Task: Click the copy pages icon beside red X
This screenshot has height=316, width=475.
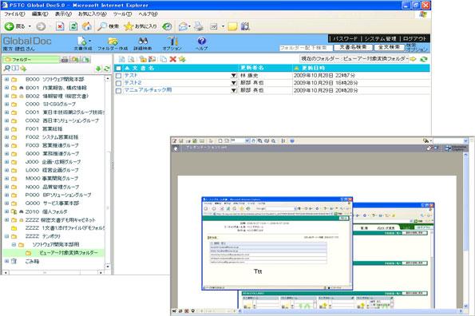Action: (x=164, y=59)
